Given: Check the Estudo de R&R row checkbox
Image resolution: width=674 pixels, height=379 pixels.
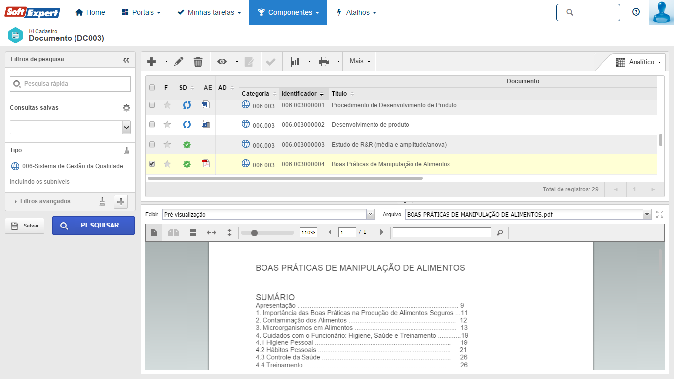Looking at the screenshot, I should pos(152,144).
